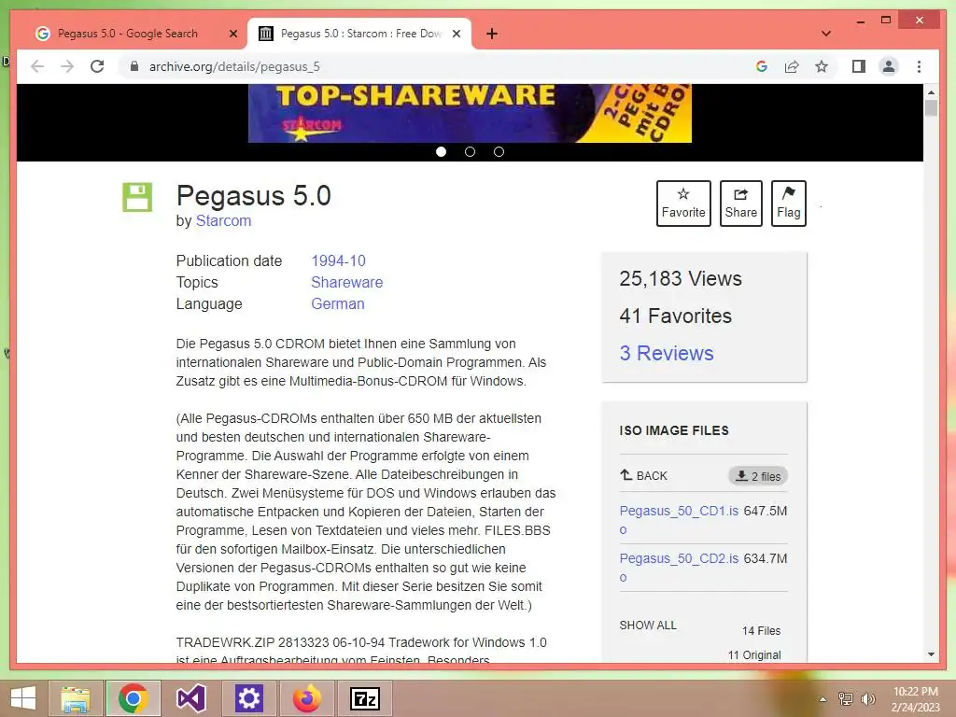
Task: Reload the archive.org page
Action: 97,66
